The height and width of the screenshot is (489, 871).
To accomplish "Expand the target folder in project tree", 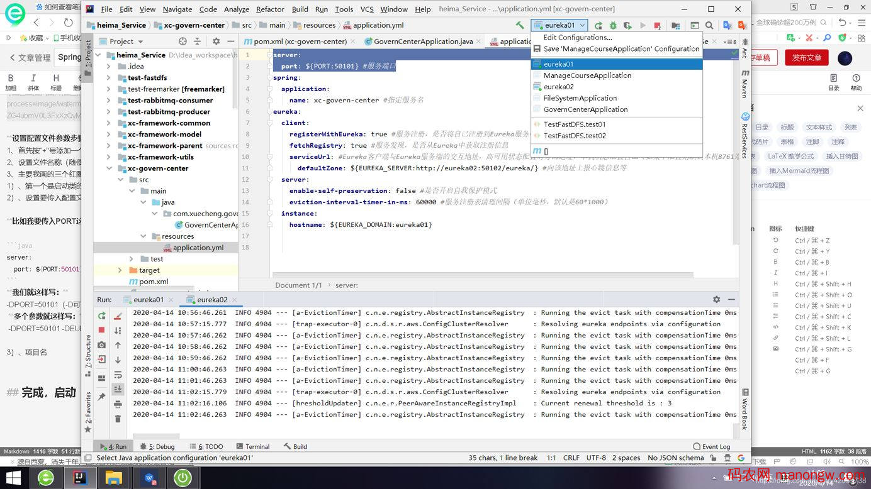I will pos(120,270).
